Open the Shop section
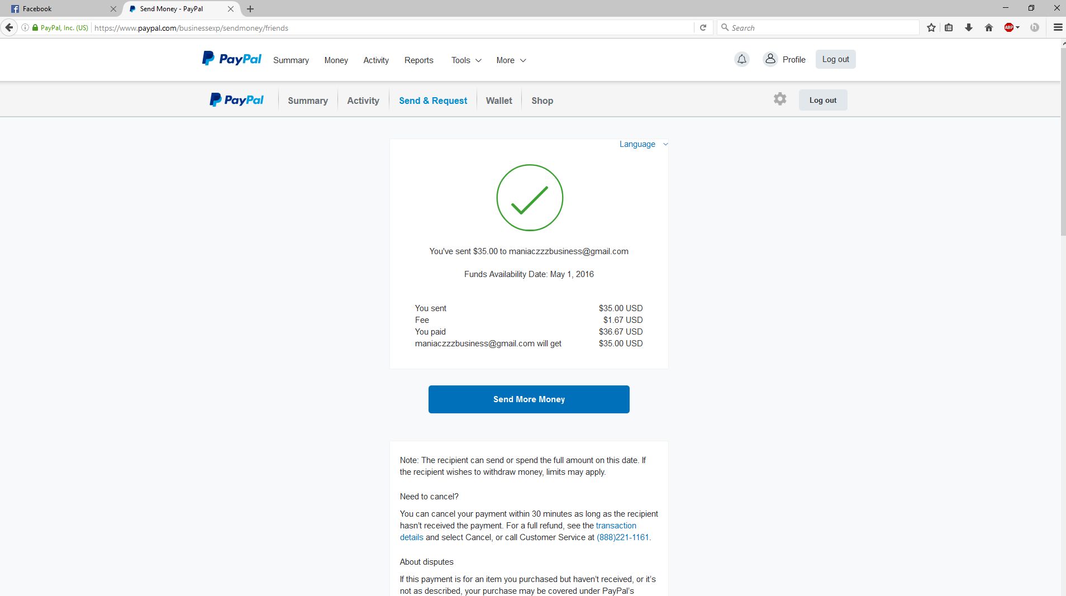The height and width of the screenshot is (596, 1066). point(542,101)
